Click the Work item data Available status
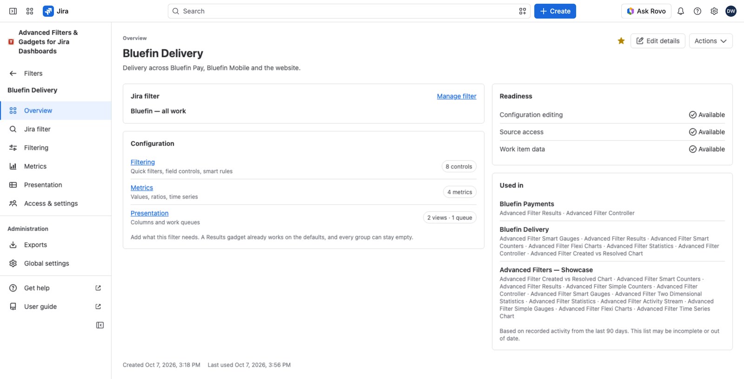Image resolution: width=744 pixels, height=379 pixels. click(707, 149)
